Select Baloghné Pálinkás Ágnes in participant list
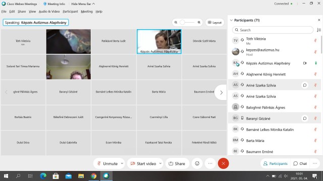323x181 pixels. 275,107
